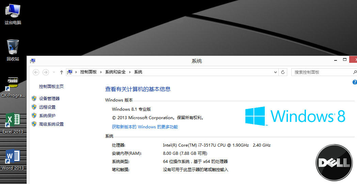This screenshot has width=357, height=184.
Task: Expand the address bar history dropdown
Action: point(276,72)
